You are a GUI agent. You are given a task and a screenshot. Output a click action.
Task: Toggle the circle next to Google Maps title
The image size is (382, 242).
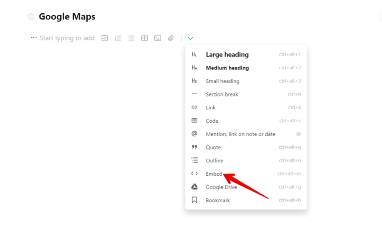point(31,17)
